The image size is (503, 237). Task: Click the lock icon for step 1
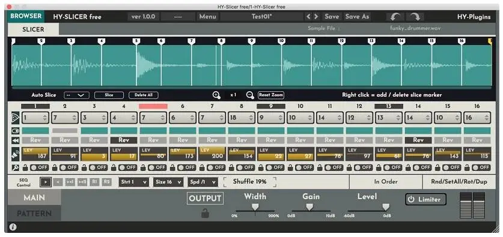click(25, 167)
